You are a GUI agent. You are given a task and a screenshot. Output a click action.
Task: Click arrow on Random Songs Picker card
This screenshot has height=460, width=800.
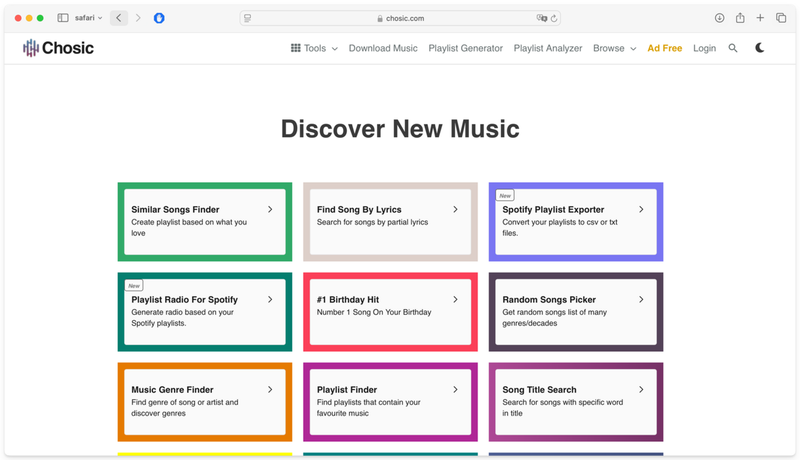click(641, 300)
